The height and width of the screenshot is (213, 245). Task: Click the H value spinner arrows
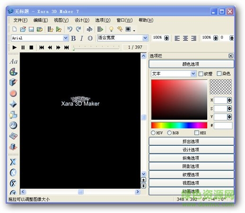229,100
